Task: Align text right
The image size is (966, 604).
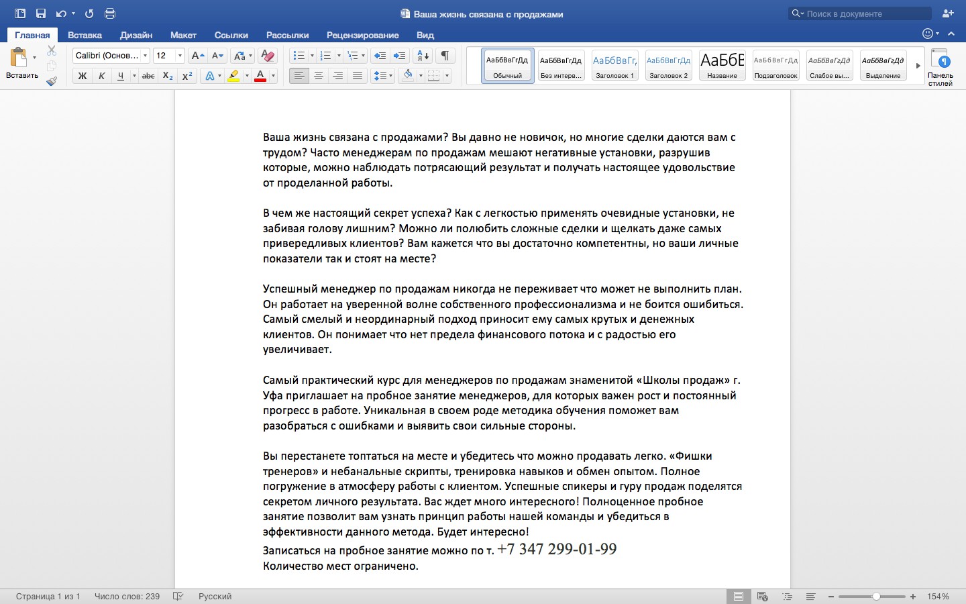Action: 338,76
